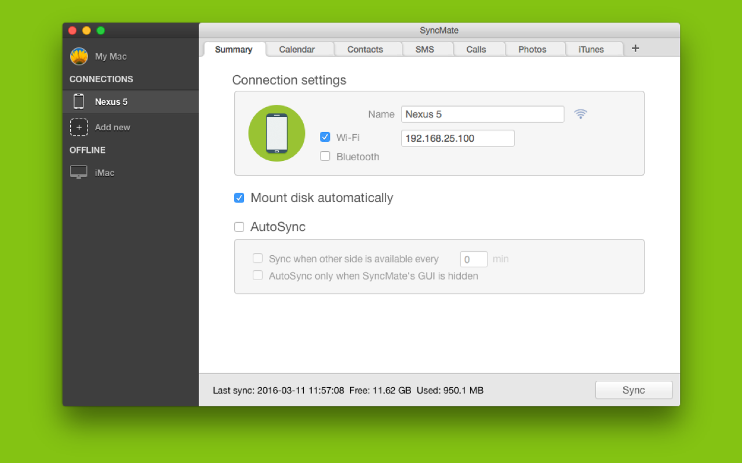Enable the AutoSync checkbox
Screen dimensions: 742x463
coord(239,227)
